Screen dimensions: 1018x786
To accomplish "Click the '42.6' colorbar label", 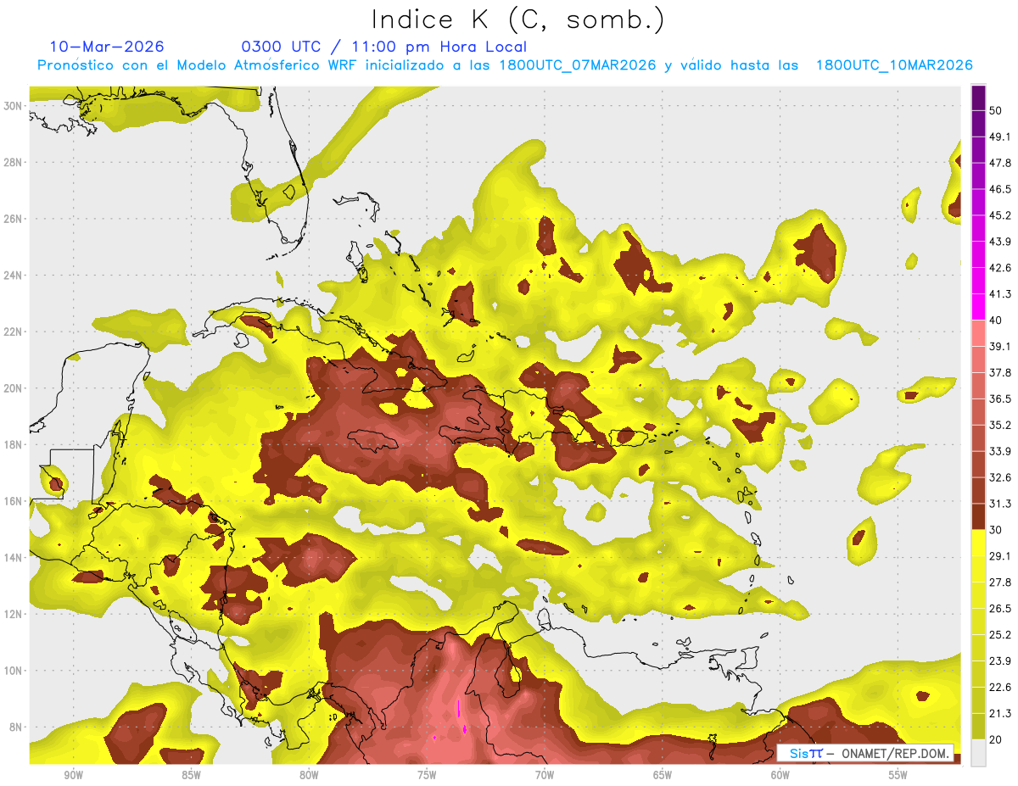I will pyautogui.click(x=1000, y=268).
